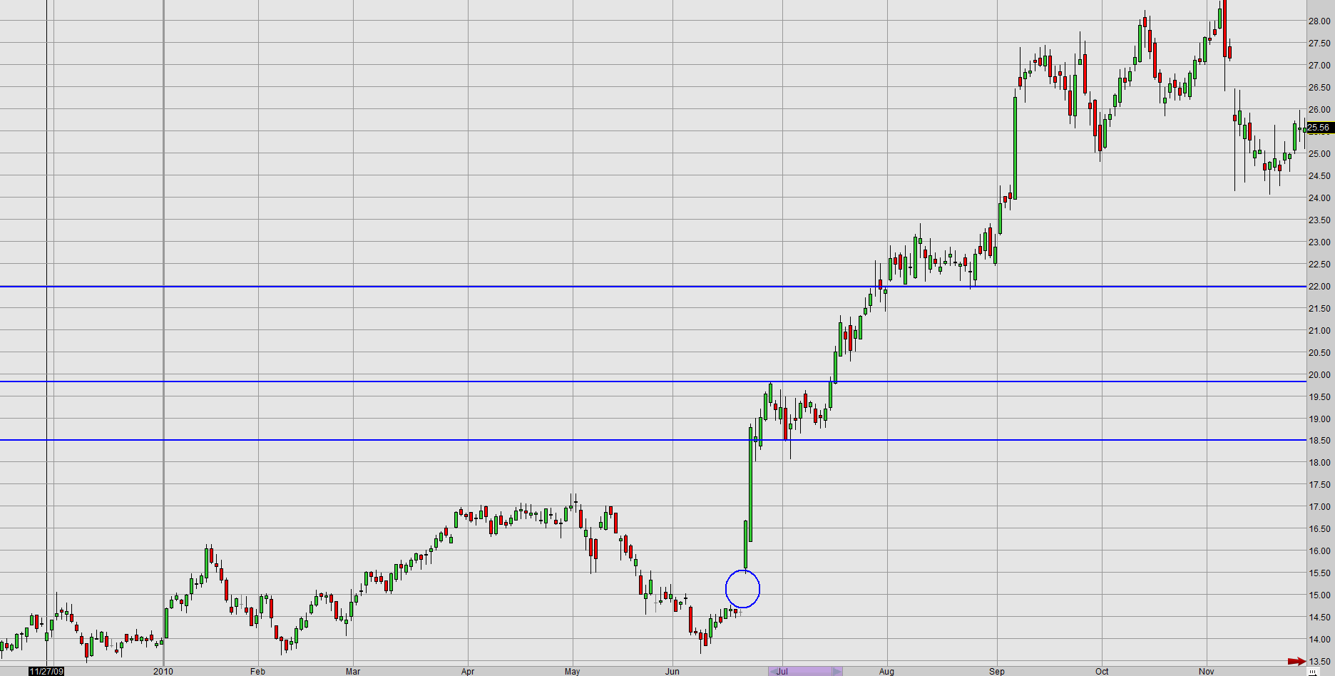
Task: Choose the May label on the time axis
Action: click(572, 672)
